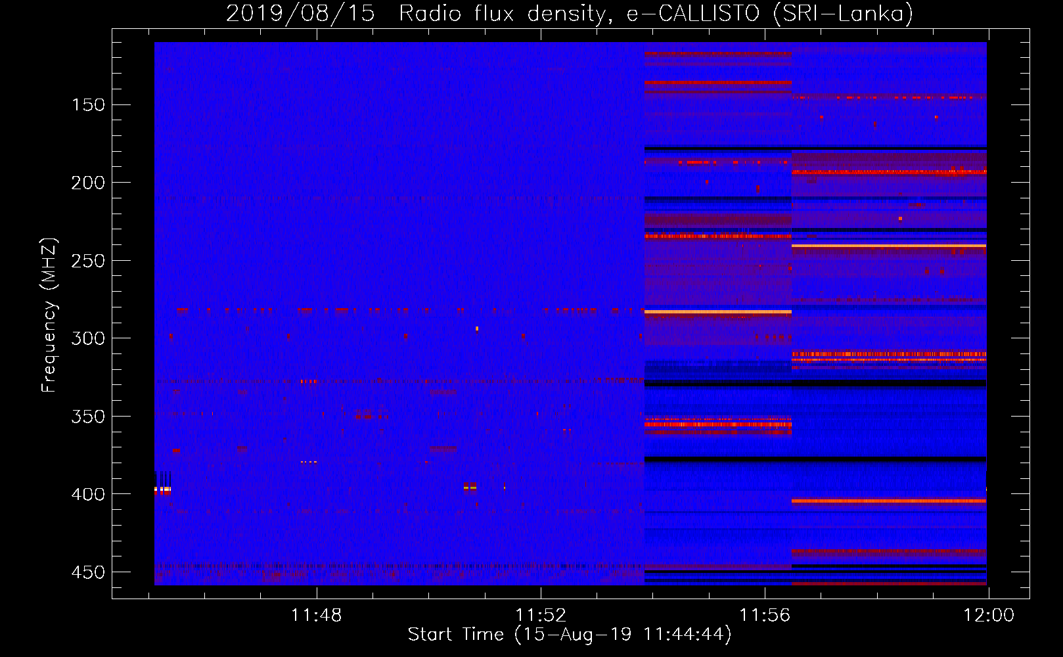Click the 450 frequency tick label
The image size is (1063, 657).
pos(88,572)
